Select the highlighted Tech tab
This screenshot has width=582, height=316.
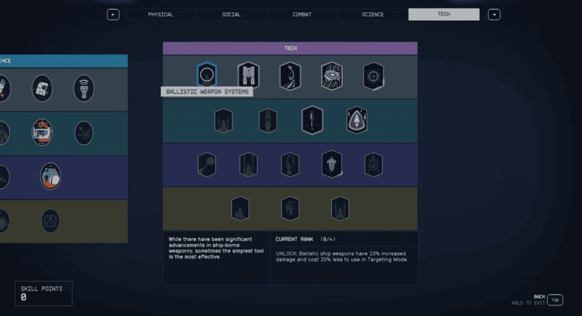click(x=444, y=14)
